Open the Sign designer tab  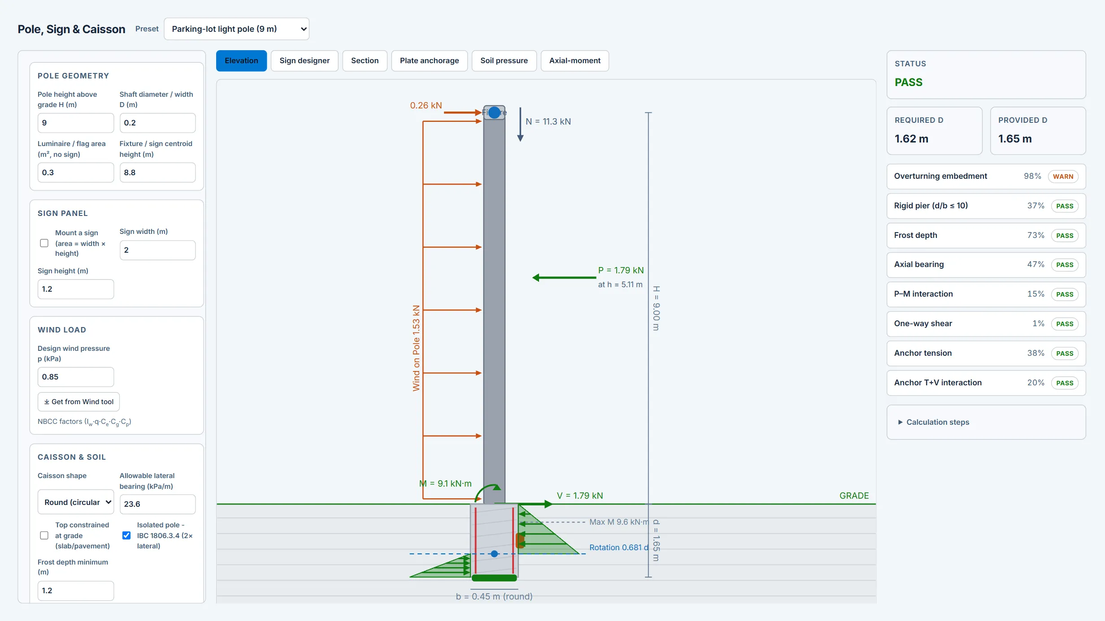point(305,61)
